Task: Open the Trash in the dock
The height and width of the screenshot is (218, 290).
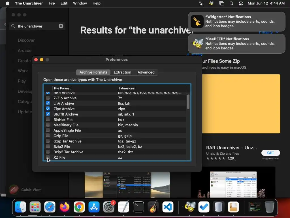Action: click(x=270, y=207)
